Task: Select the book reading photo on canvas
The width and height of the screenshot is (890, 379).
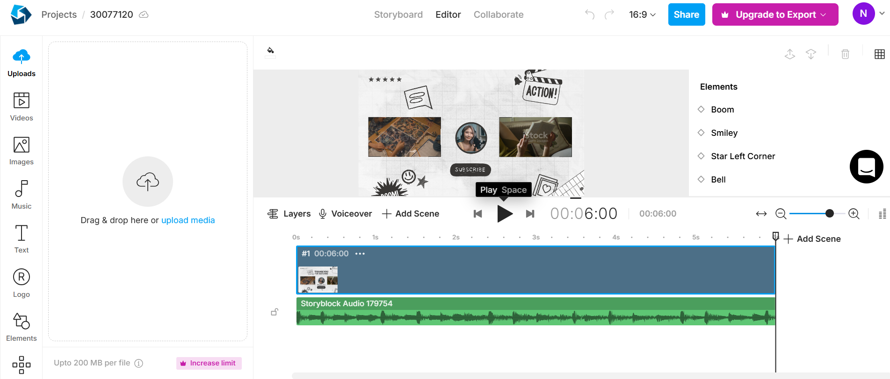Action: (x=535, y=137)
